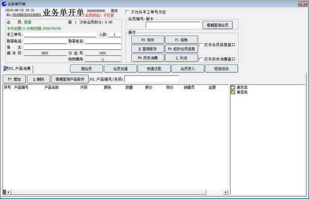
Task: Click the 散客 member name text
Action: click(x=28, y=22)
